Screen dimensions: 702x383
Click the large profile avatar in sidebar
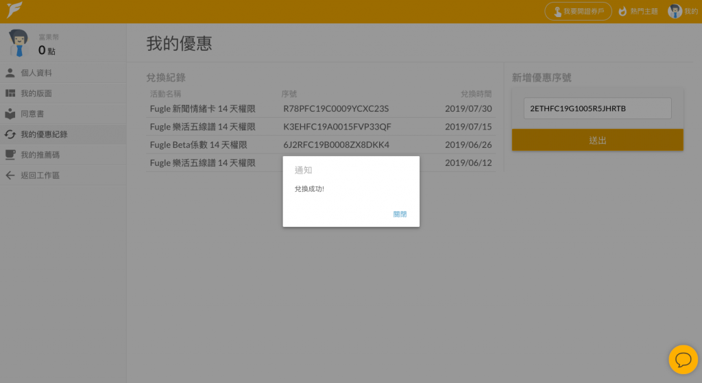coord(19,43)
